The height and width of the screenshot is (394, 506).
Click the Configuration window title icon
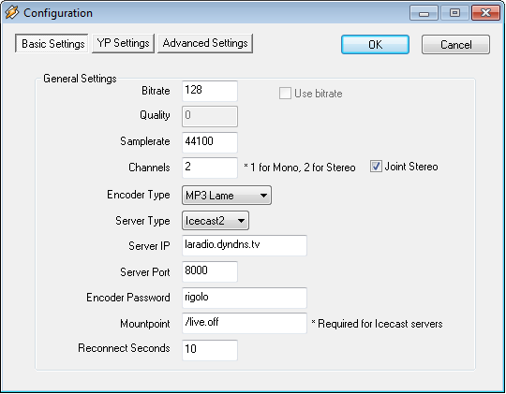click(x=12, y=12)
